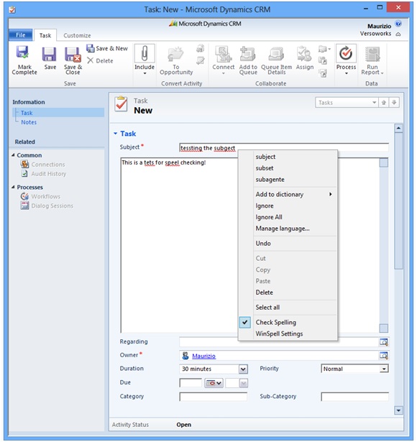Screen dimensions: 417x442
Task: Open the Regarding lookup icon
Action: click(384, 342)
